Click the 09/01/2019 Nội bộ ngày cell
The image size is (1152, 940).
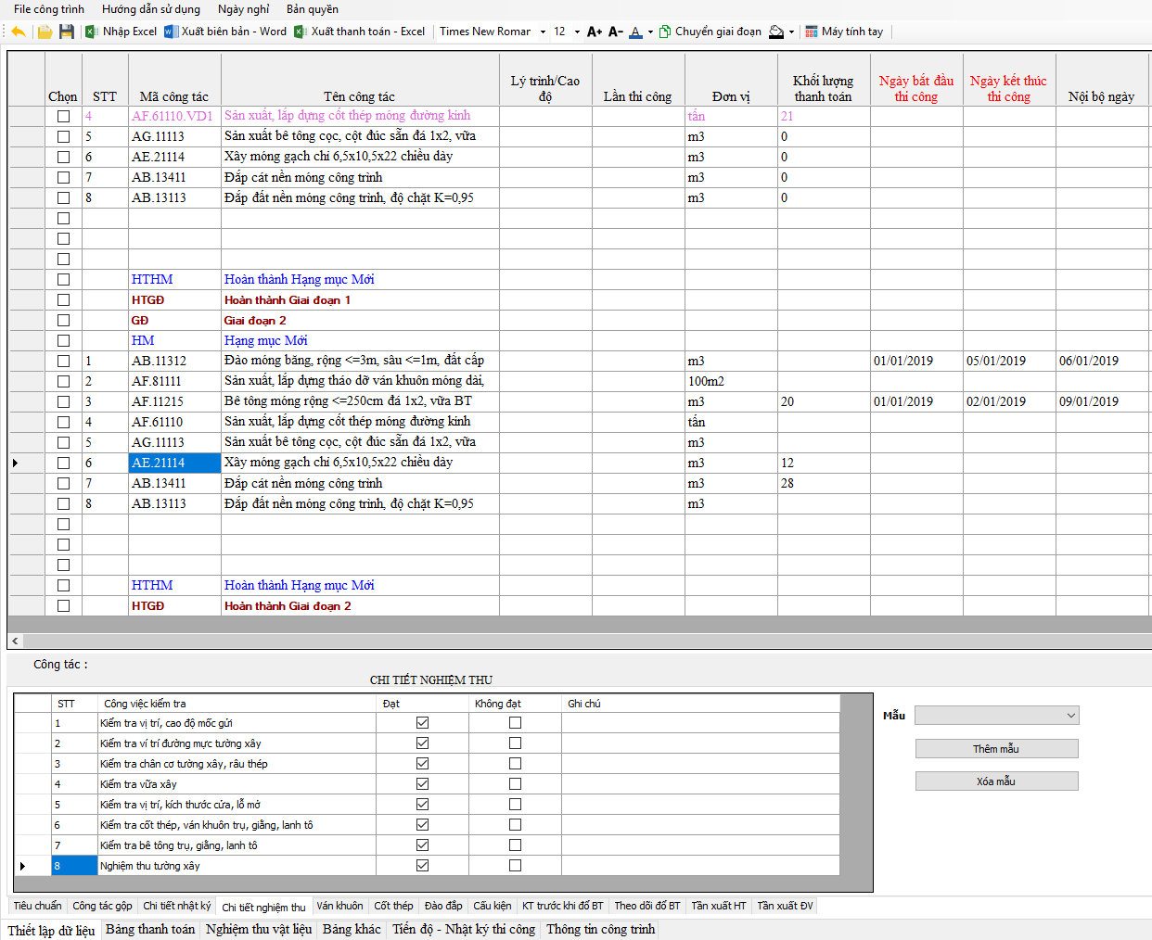point(1103,401)
